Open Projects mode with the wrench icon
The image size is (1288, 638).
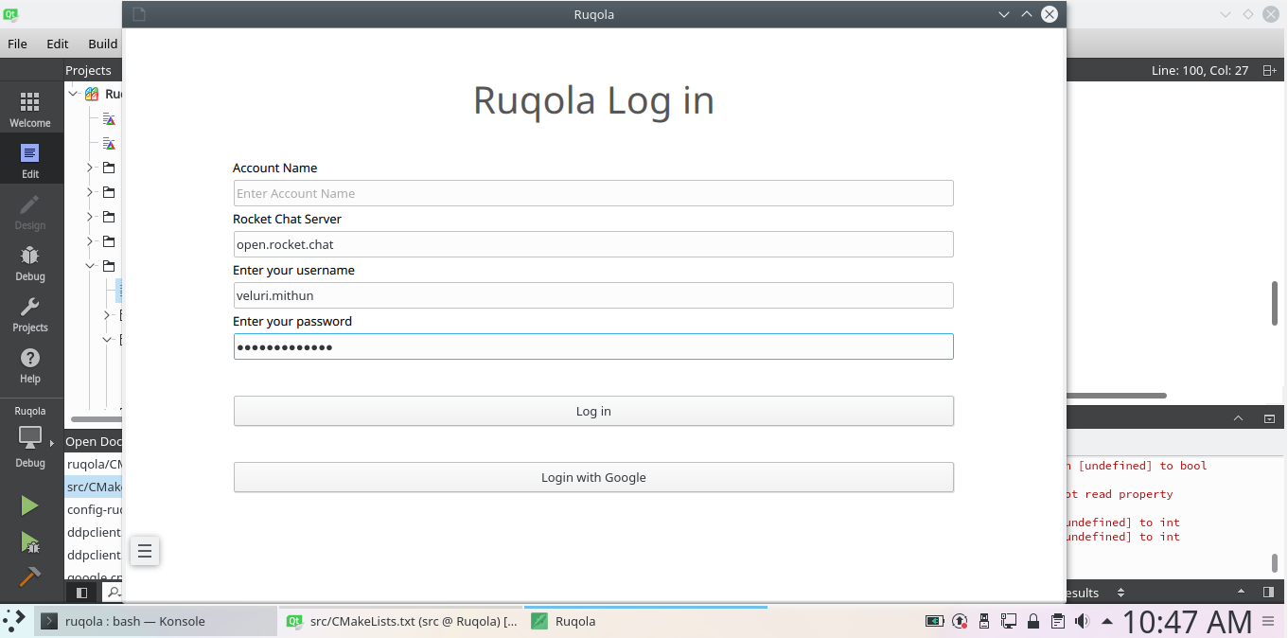tap(30, 314)
